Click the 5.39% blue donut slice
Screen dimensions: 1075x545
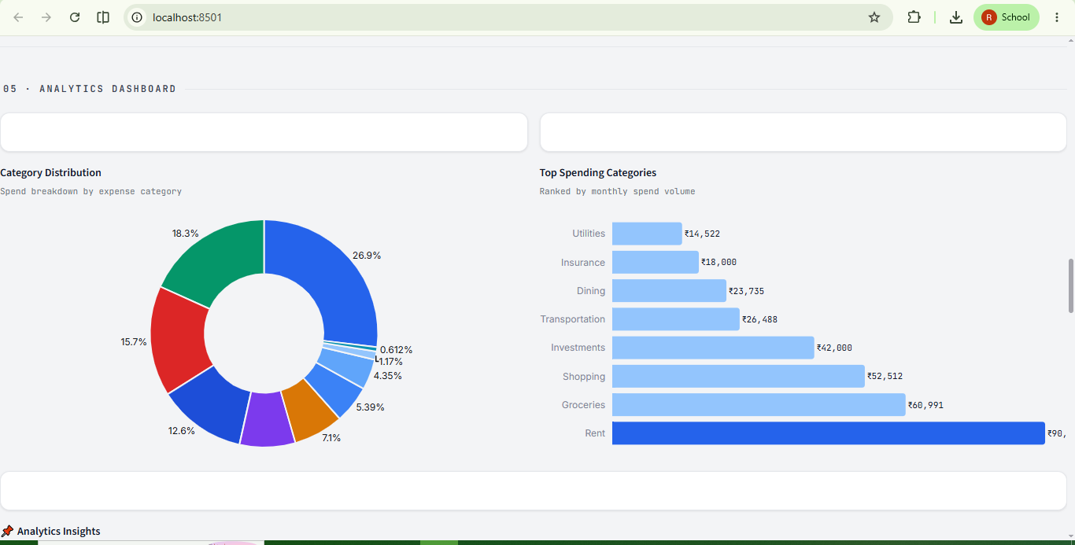(334, 389)
